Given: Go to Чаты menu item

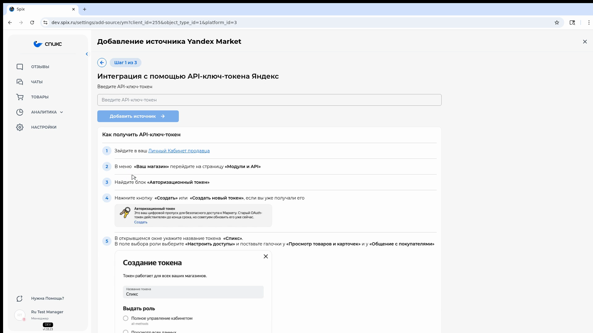Looking at the screenshot, I should coord(37,82).
